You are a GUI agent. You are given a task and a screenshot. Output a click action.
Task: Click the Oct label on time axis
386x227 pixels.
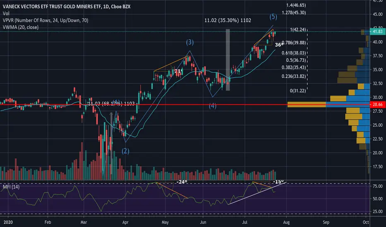pyautogui.click(x=366, y=222)
